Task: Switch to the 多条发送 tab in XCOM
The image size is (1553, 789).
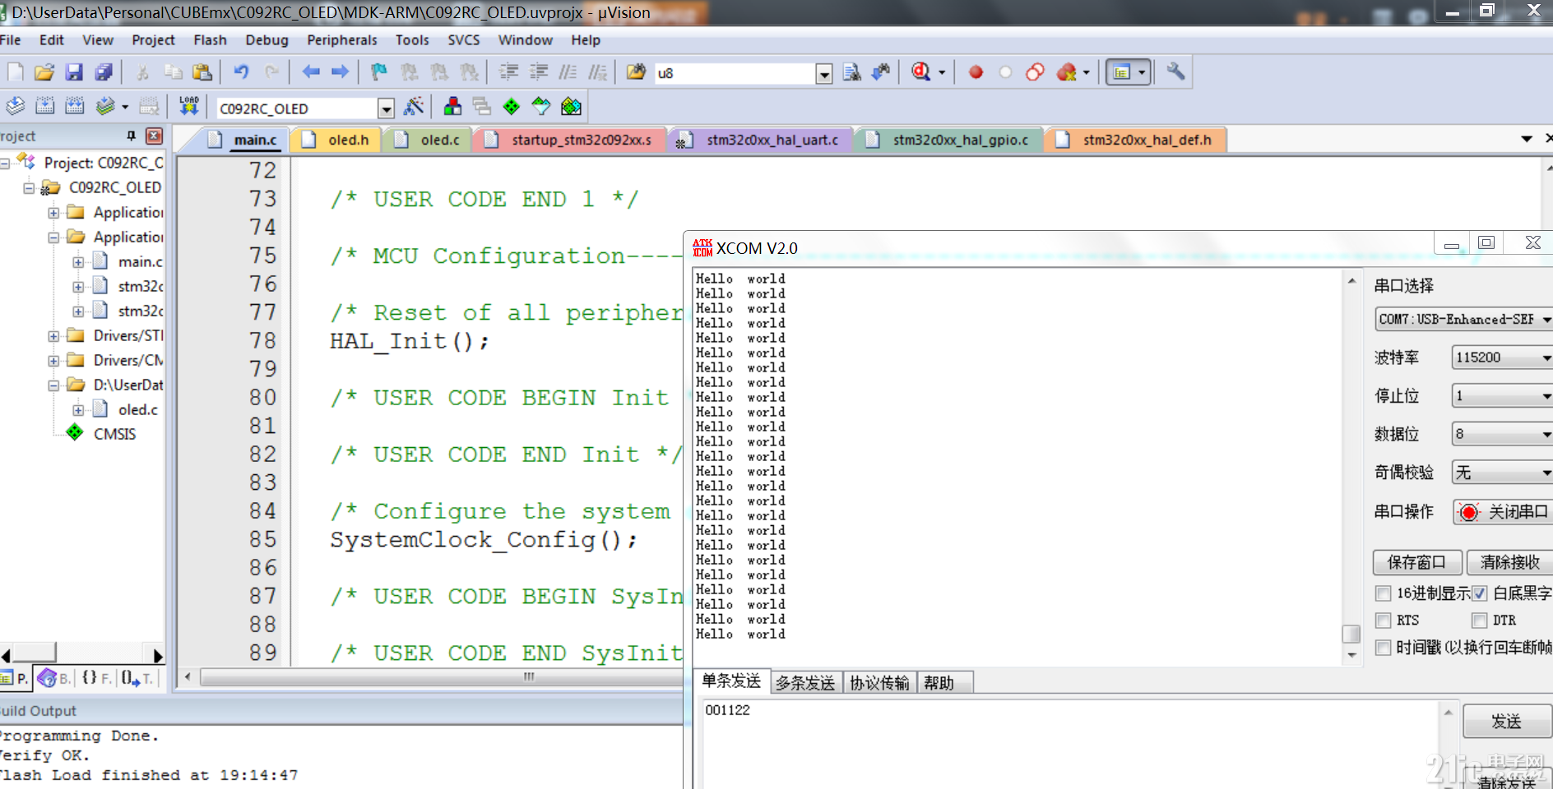Action: coord(805,683)
